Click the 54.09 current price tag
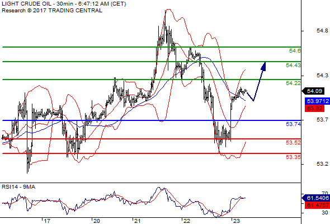Viewport: 330px width, 224px height. point(313,91)
